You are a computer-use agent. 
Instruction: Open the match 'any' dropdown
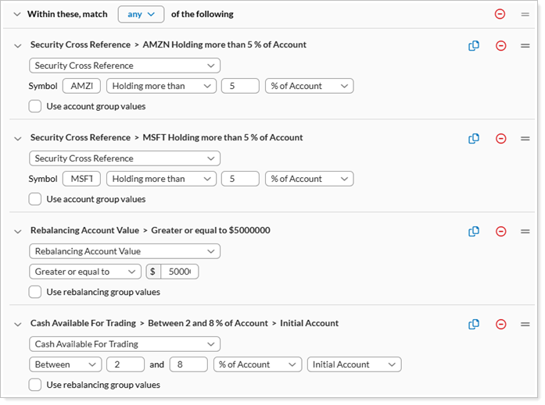pos(141,14)
